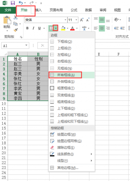Decrease font size with small A

pyautogui.click(x=88, y=20)
